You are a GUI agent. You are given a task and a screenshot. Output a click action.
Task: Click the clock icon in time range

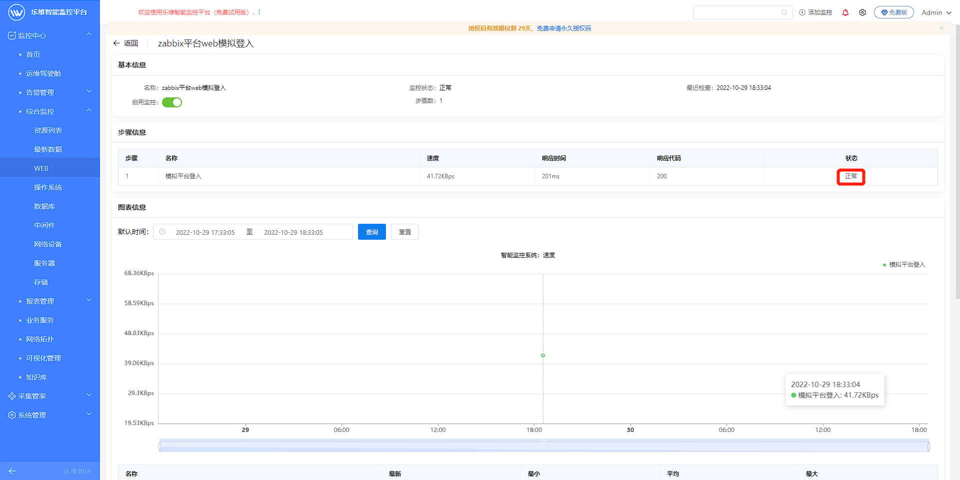pyautogui.click(x=162, y=232)
